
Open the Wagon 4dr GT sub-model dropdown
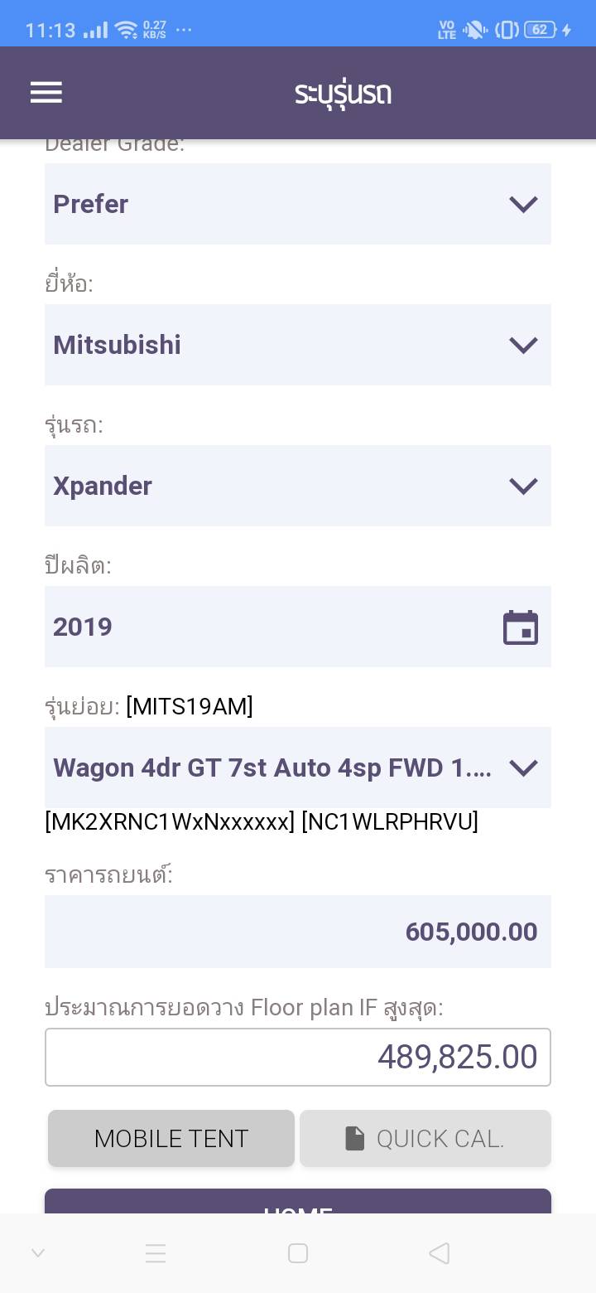point(298,768)
